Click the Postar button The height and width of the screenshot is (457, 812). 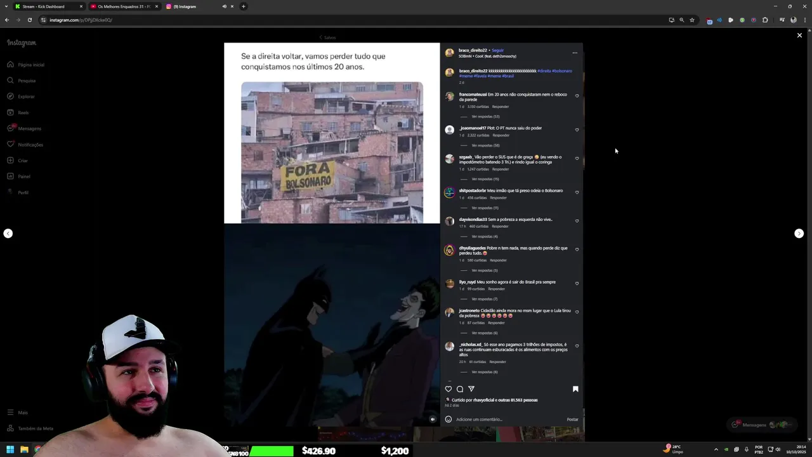pos(572,419)
